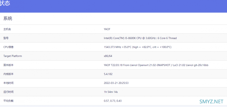Select uptime value 1h 54m 14s
227x107 pixels.
coord(111,92)
